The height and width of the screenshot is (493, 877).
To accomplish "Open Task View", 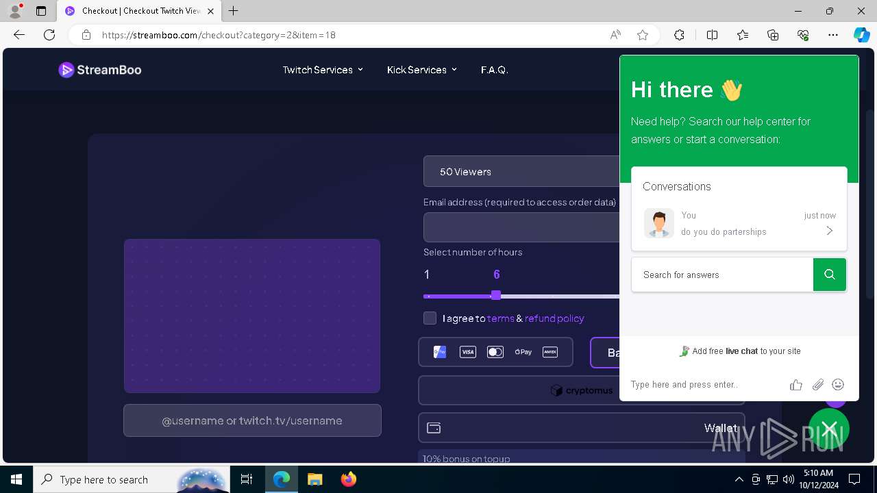I will coord(247,479).
